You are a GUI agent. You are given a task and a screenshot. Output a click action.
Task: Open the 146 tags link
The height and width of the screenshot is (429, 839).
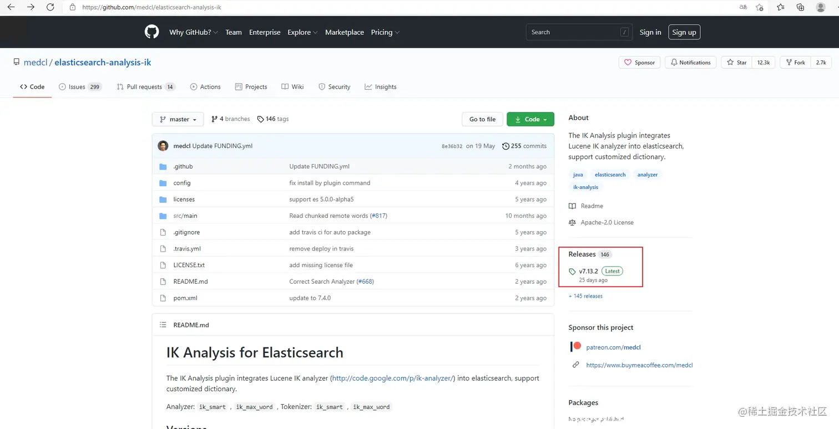pos(273,119)
